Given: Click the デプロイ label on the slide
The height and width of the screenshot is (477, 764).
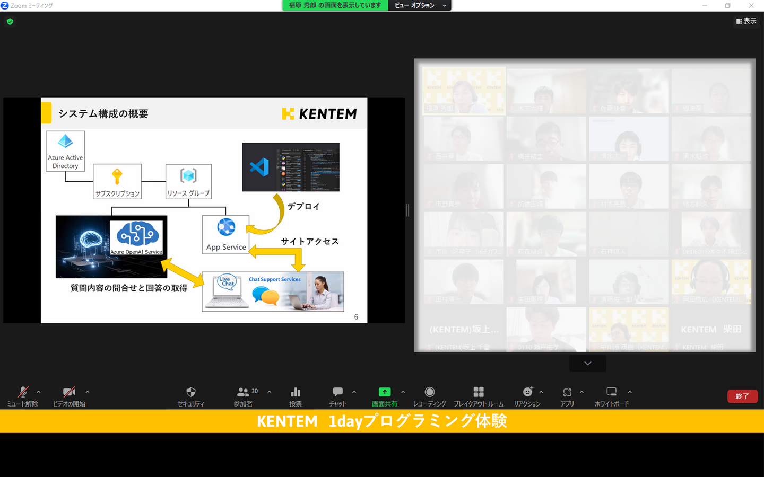Looking at the screenshot, I should point(304,206).
